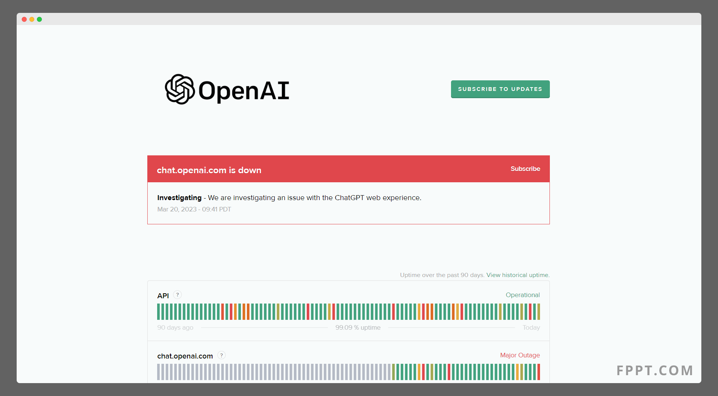Screen dimensions: 718x396
Task: Select today's uptime bar in the API graph
Action: coord(539,312)
